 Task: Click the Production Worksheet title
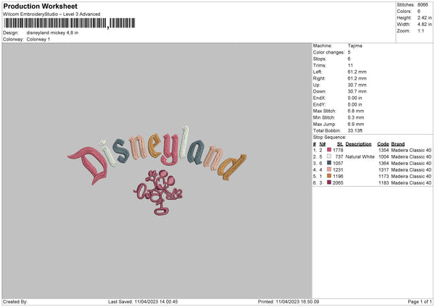40,6
